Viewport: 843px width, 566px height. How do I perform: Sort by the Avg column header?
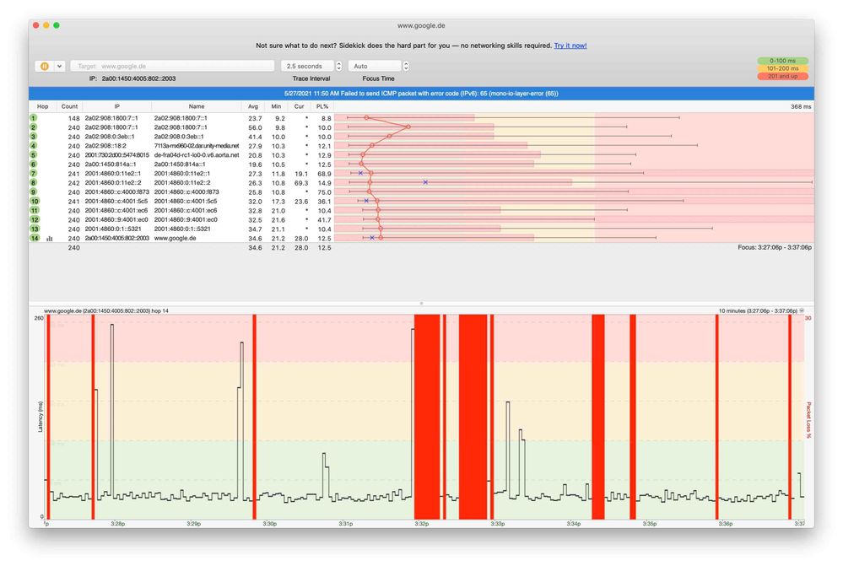click(x=252, y=106)
